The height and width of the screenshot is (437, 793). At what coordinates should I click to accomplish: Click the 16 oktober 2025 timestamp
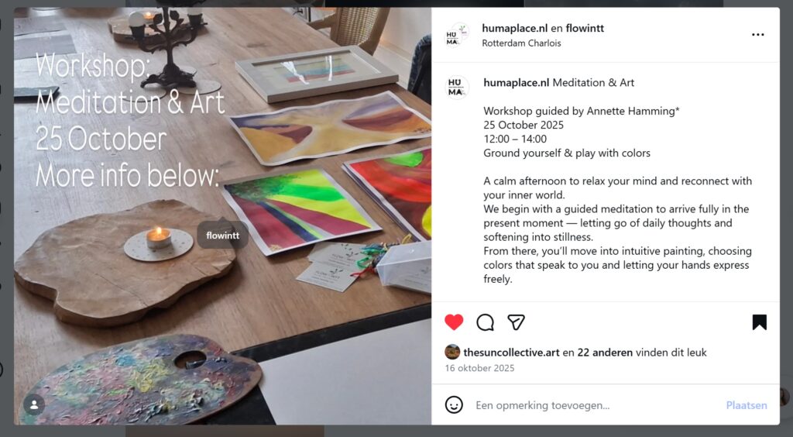(479, 368)
